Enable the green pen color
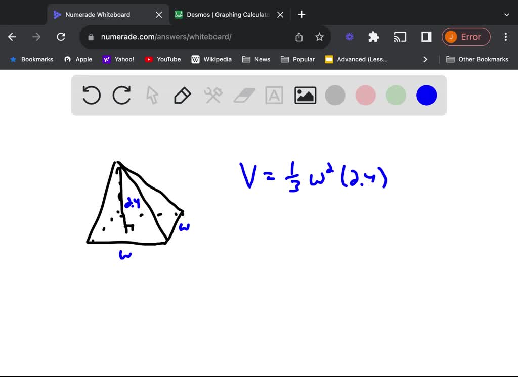 point(396,95)
